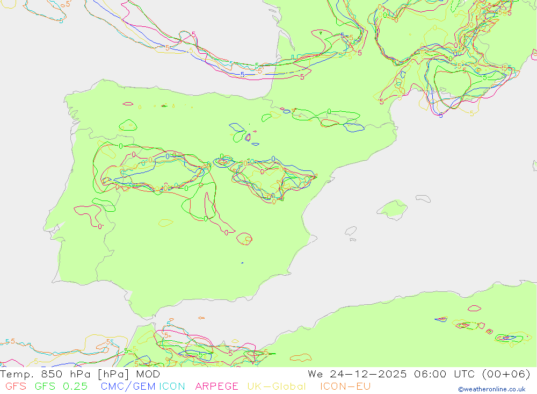537x394 pixels.
Task: Click the CMC/GEM legend label
Action: tap(128, 386)
